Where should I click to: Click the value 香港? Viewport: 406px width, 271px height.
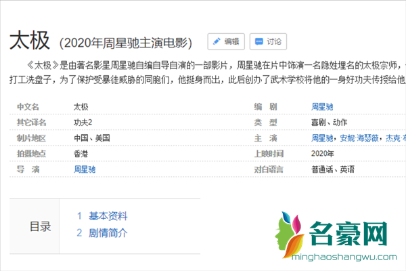pyautogui.click(x=81, y=154)
